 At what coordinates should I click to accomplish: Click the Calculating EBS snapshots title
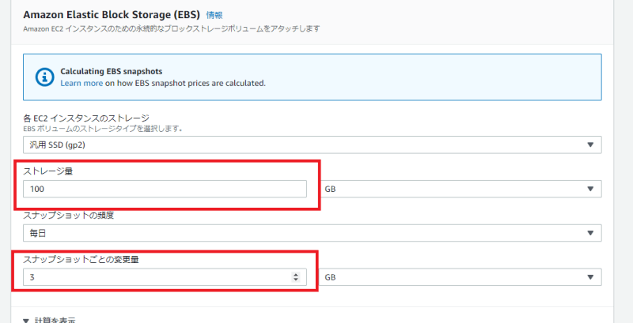(x=112, y=71)
